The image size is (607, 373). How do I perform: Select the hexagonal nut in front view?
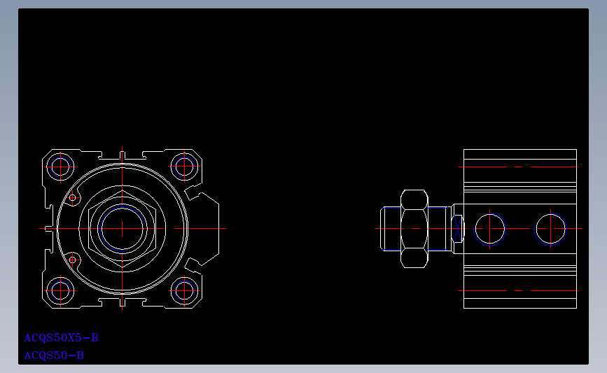(x=123, y=228)
